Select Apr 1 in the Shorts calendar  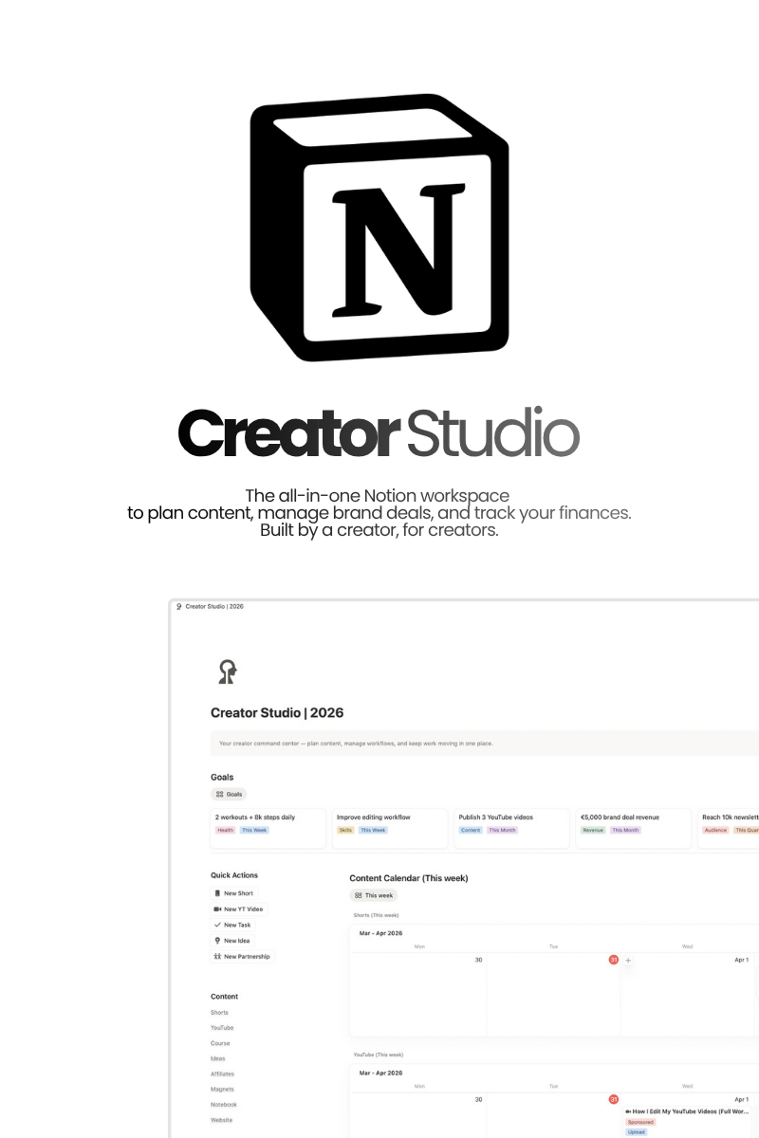click(x=741, y=960)
